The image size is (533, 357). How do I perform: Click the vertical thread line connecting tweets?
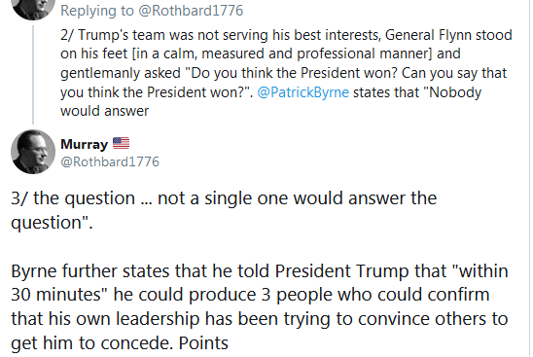coord(33,75)
